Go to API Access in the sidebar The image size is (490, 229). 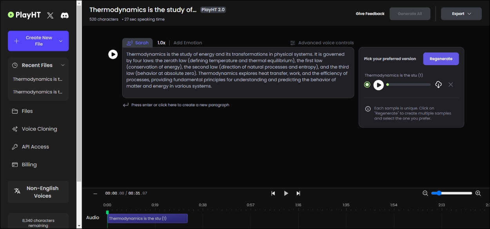point(35,147)
